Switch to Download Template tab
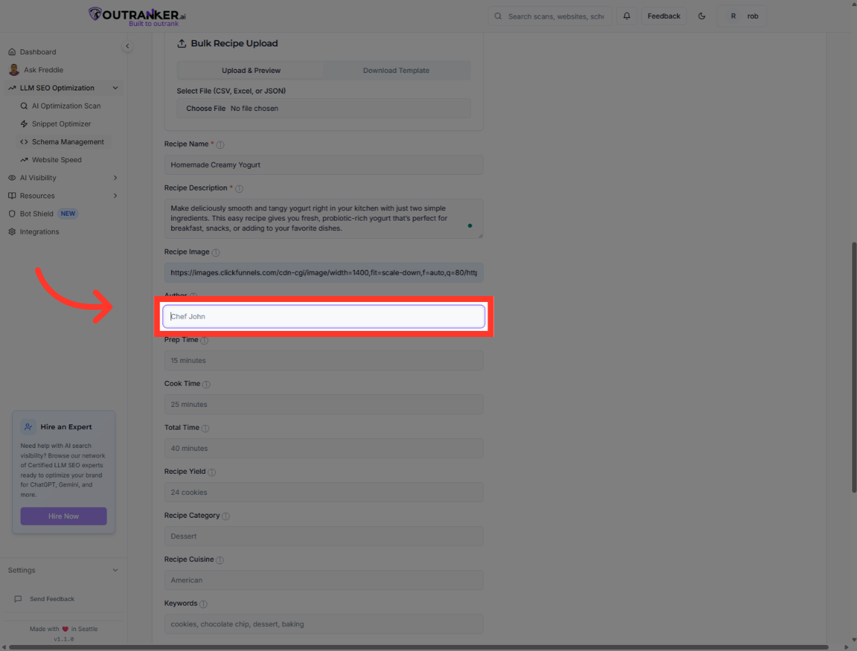This screenshot has width=857, height=651. pos(397,71)
